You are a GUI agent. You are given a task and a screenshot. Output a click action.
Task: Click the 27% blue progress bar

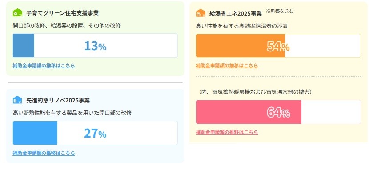pyautogui.click(x=95, y=133)
